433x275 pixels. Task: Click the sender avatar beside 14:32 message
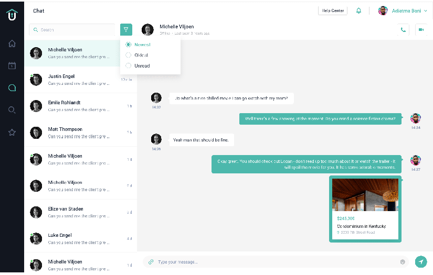point(156,98)
